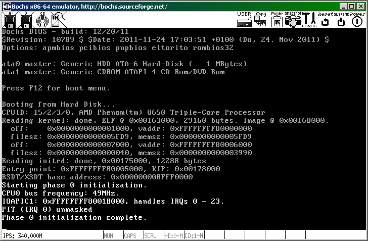368x241 pixels.
Task: Maximize the Bochs window
Action: (x=352, y=7)
